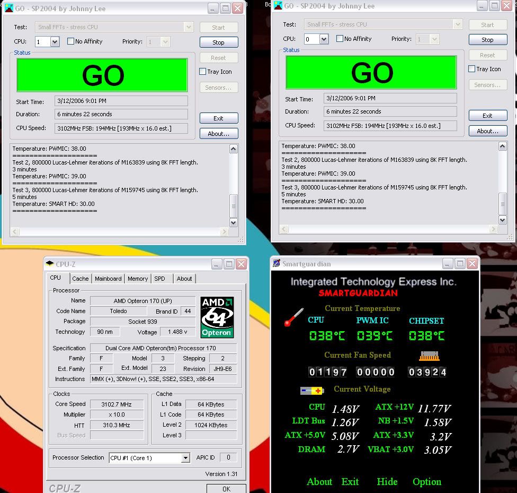Close the CPU-Z window
The width and height of the screenshot is (517, 493).
pos(242,264)
